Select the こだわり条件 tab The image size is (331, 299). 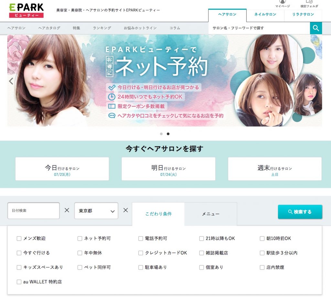click(x=158, y=214)
